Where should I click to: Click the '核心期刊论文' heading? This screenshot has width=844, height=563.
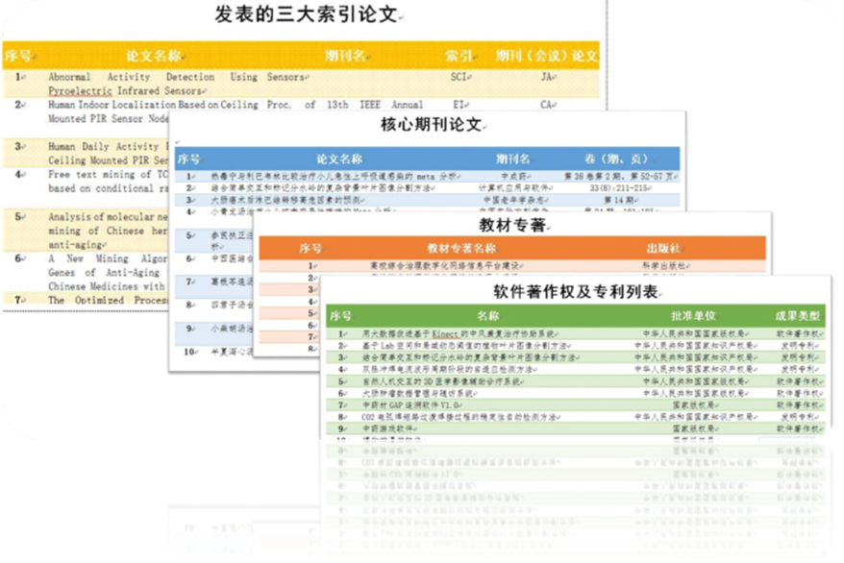pyautogui.click(x=431, y=125)
